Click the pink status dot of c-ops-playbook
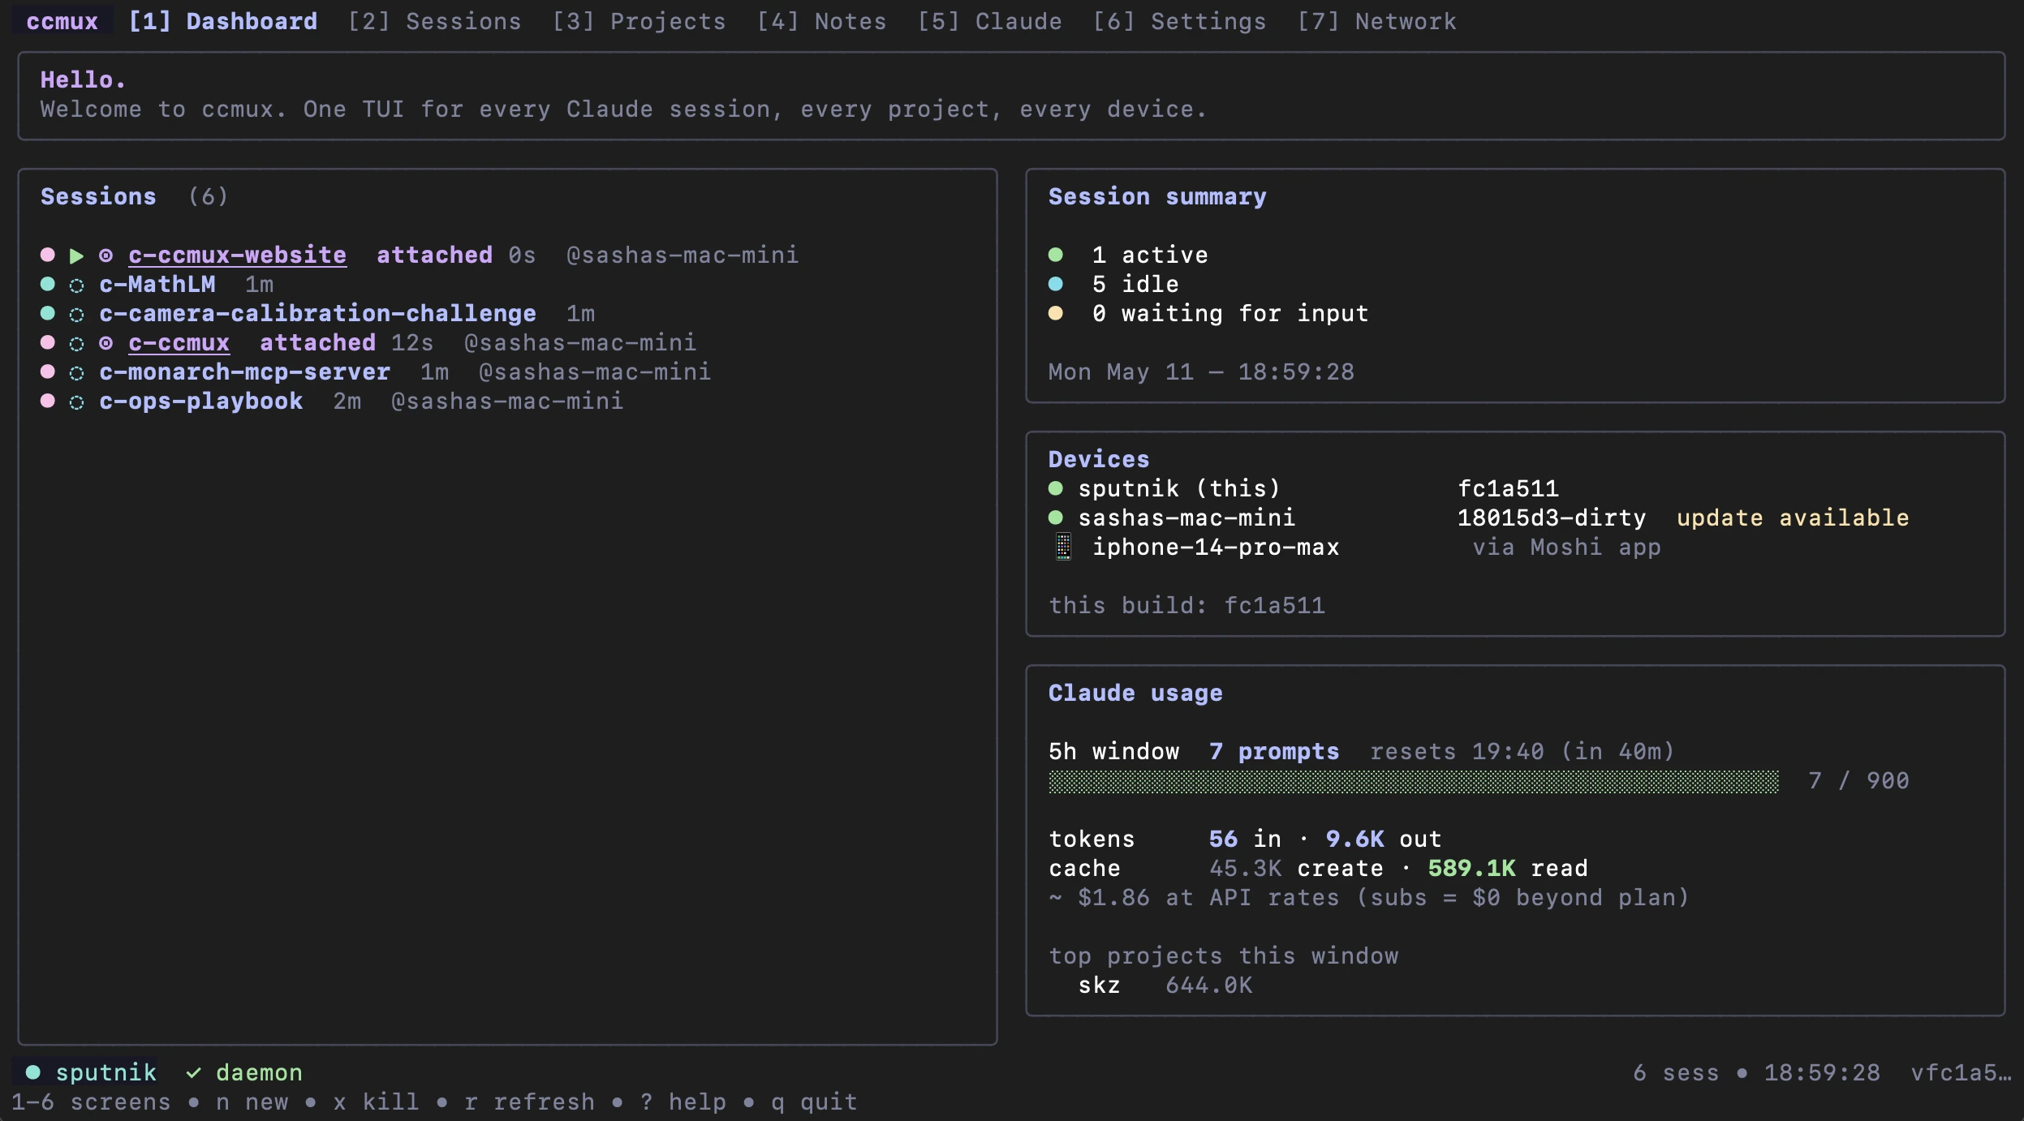Image resolution: width=2024 pixels, height=1121 pixels. 48,401
